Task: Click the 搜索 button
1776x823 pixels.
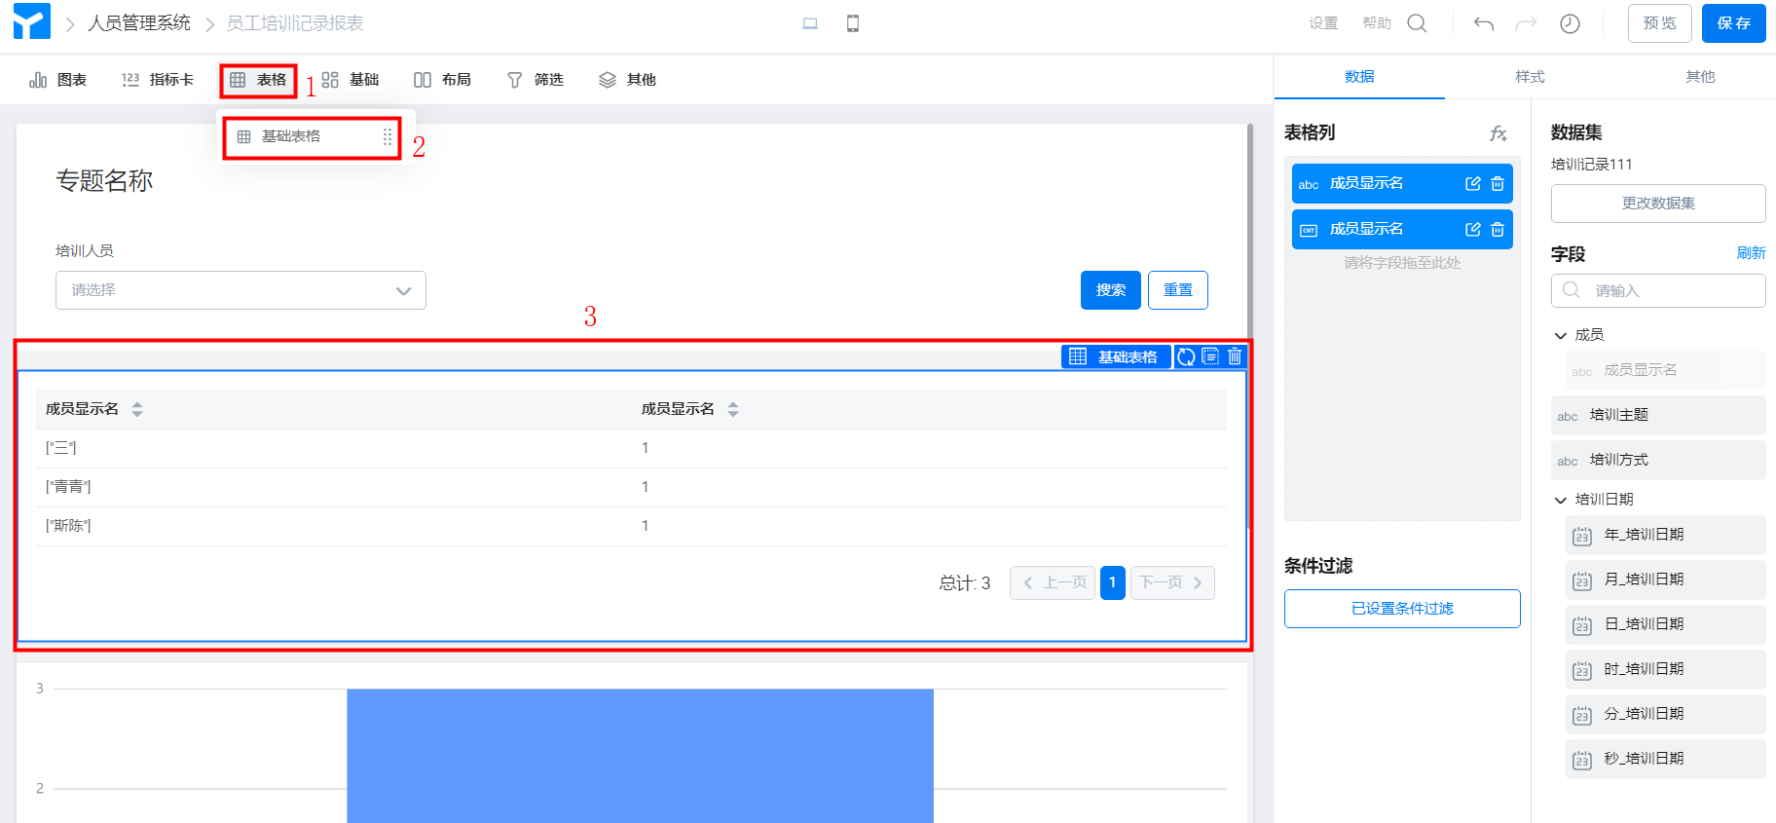Action: tap(1111, 290)
